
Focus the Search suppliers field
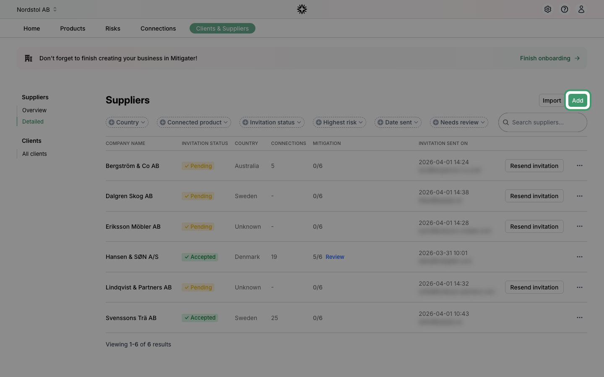coord(543,122)
